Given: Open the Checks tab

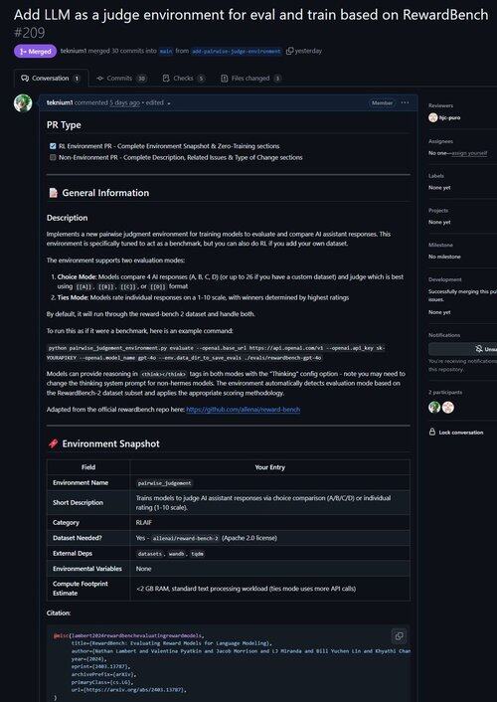Looking at the screenshot, I should tap(184, 79).
